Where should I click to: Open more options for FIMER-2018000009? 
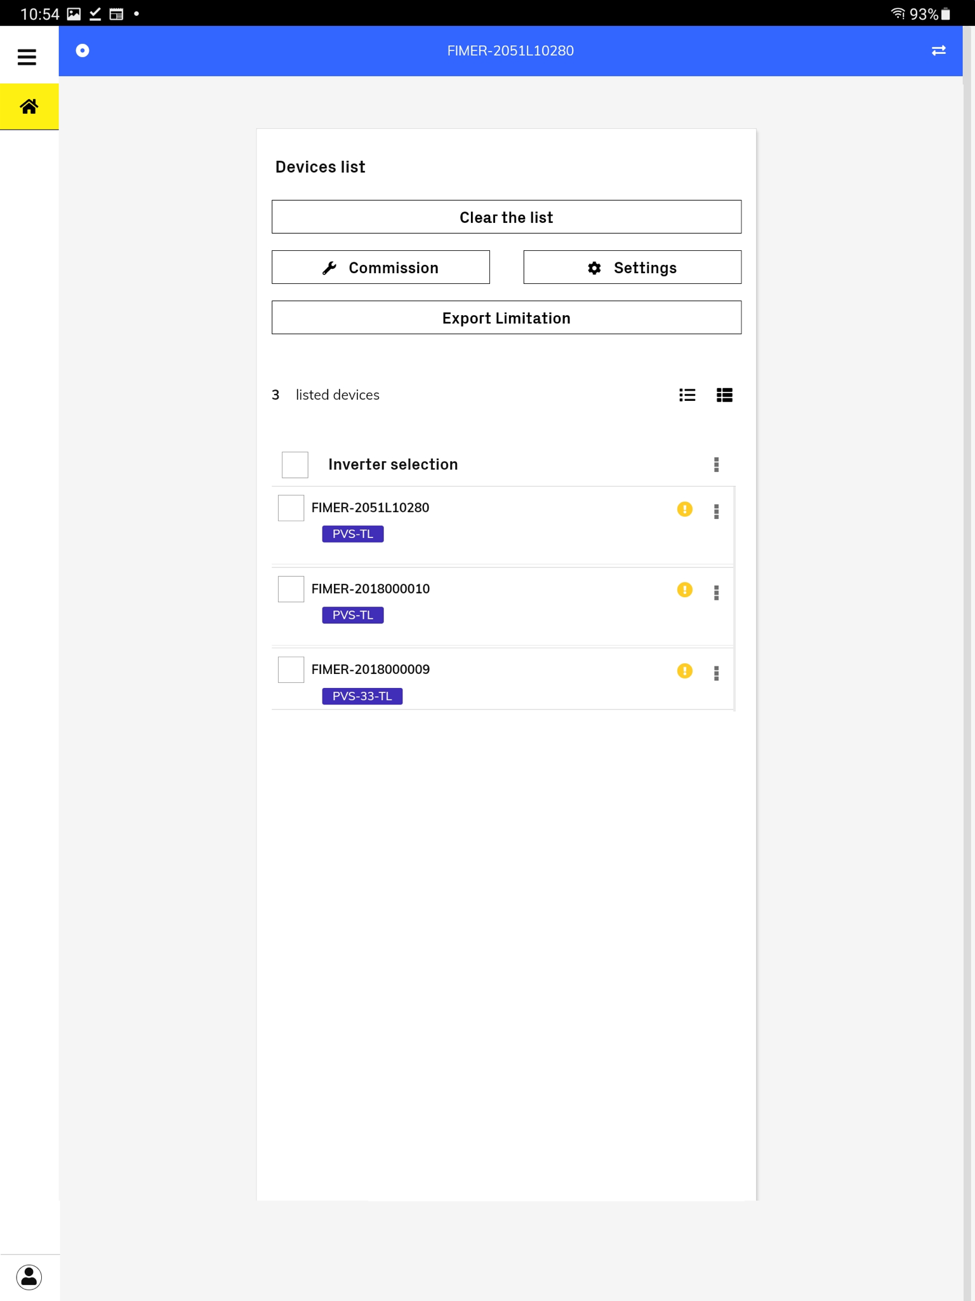pyautogui.click(x=716, y=673)
